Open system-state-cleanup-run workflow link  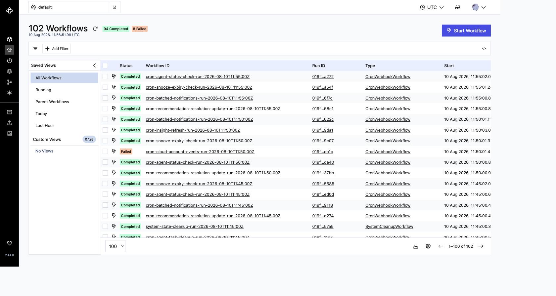click(195, 227)
